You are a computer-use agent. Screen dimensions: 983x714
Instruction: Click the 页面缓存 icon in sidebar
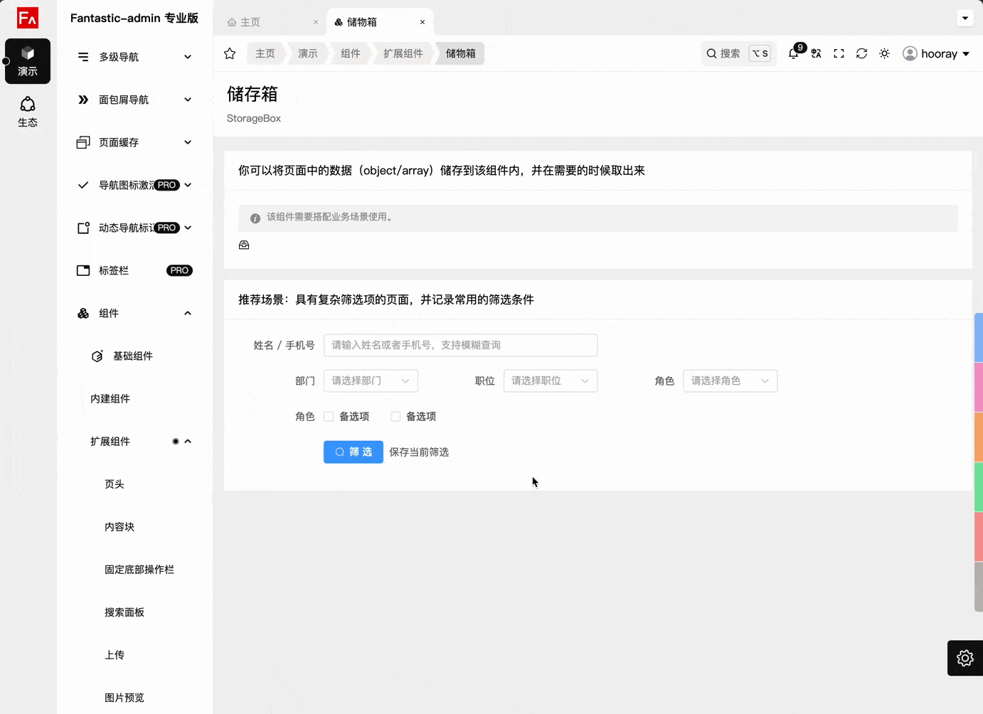pos(83,142)
